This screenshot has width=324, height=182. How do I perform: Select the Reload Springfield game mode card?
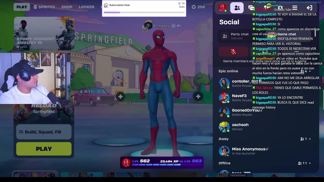click(44, 112)
